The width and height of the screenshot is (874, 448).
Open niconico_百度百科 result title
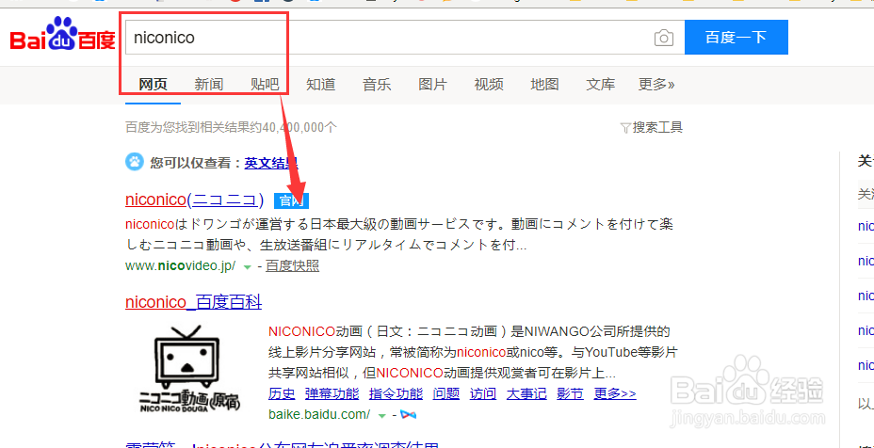point(193,302)
